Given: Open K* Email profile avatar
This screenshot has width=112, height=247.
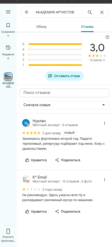Looking at the screenshot, I should [26, 179].
